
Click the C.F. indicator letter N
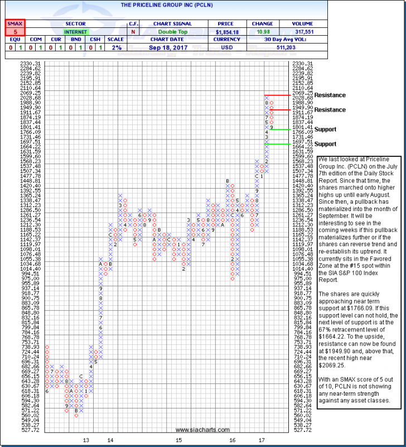coord(133,31)
